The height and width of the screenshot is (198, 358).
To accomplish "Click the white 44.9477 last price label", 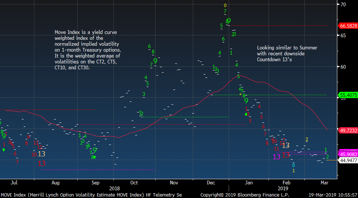I will tap(348, 160).
